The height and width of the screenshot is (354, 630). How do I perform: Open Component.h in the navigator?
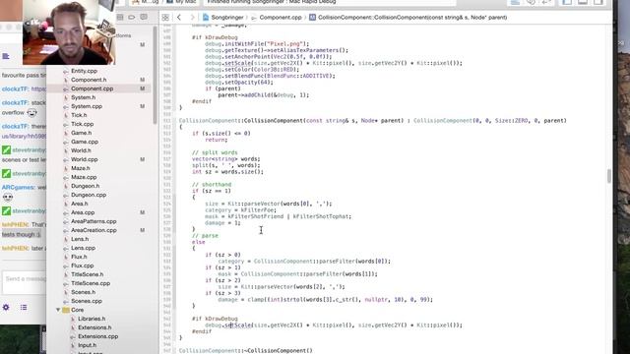point(89,80)
